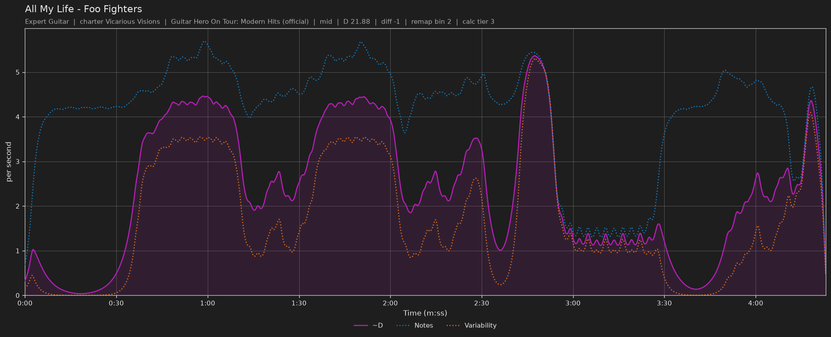Click the "mid" label in the subtitle
This screenshot has height=337, width=831.
click(x=326, y=22)
